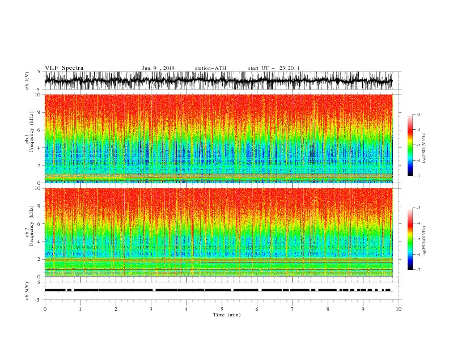The width and height of the screenshot is (449, 347).
Task: Select the ch.1 voltage waveform panel
Action: 222,81
